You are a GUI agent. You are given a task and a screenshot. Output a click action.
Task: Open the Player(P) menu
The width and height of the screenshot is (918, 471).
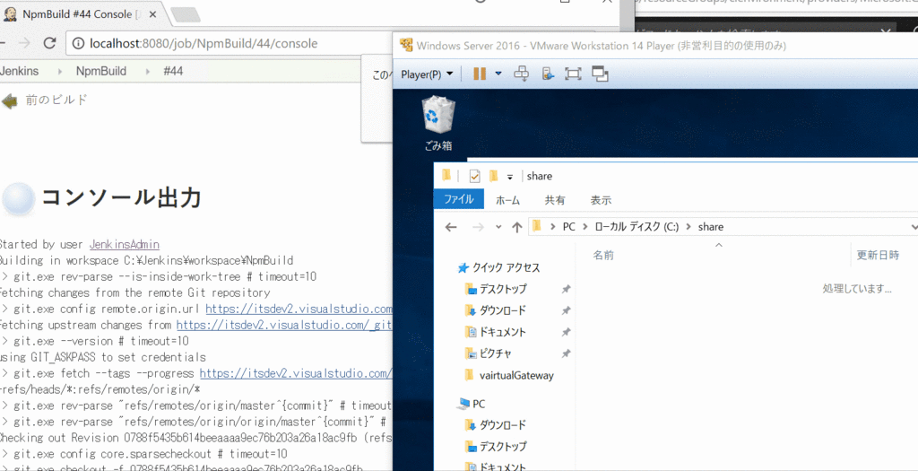[x=428, y=74]
